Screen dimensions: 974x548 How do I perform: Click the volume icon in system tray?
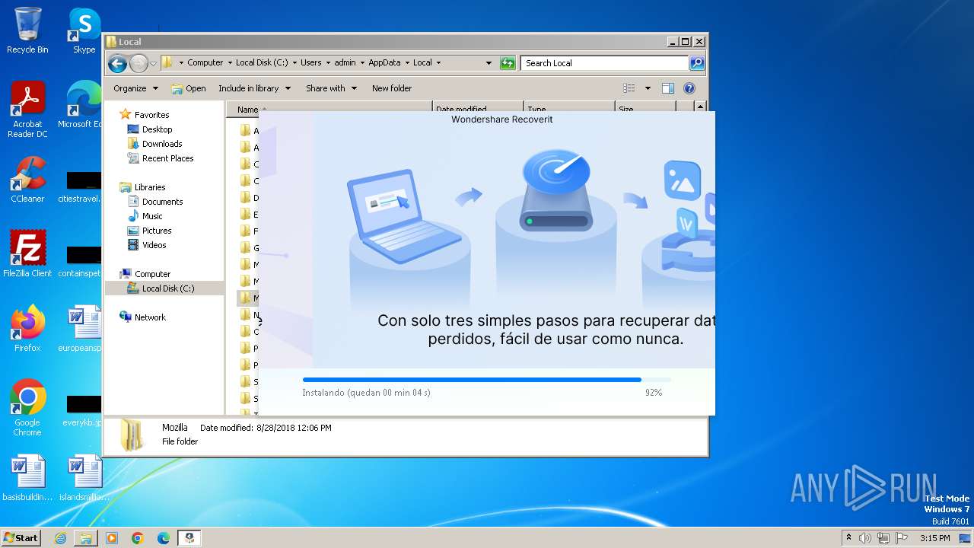coord(865,538)
